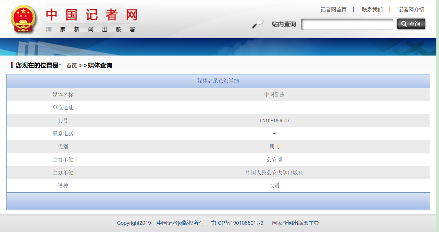
Task: Click the 您现在的位置是 label
Action: 38,65
